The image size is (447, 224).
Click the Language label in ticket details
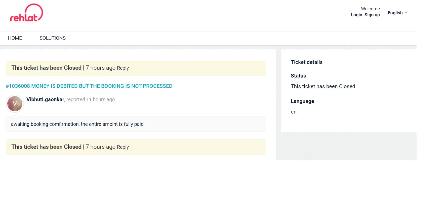pos(302,101)
